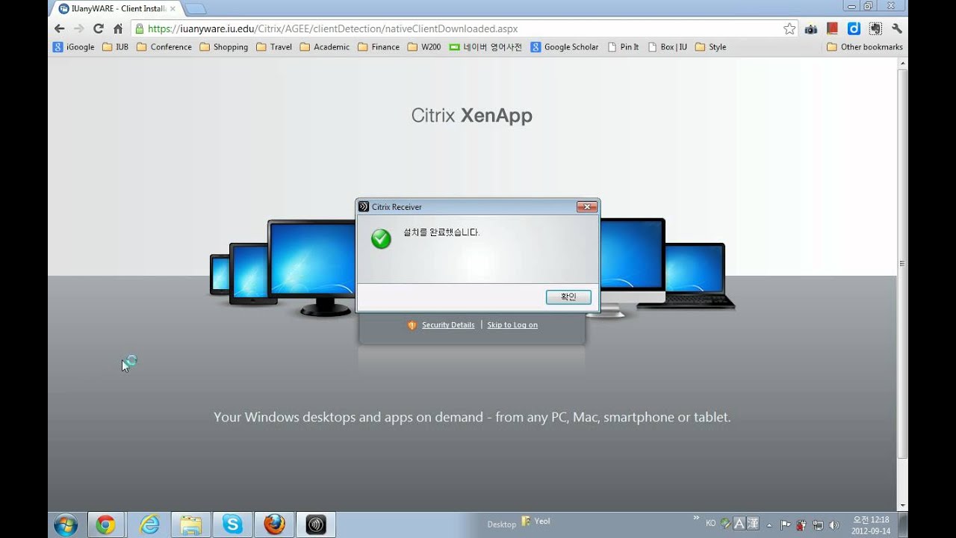Expand the Conference bookmarks folder

(164, 47)
